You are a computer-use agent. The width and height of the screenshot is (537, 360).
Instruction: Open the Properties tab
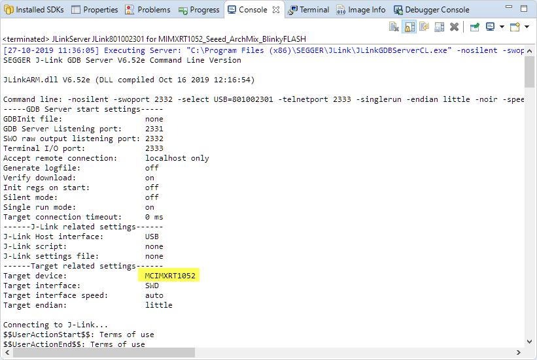tap(95, 10)
